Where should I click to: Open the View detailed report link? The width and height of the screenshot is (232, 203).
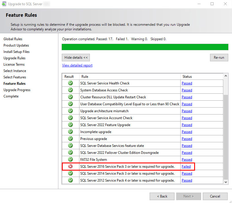[77, 65]
